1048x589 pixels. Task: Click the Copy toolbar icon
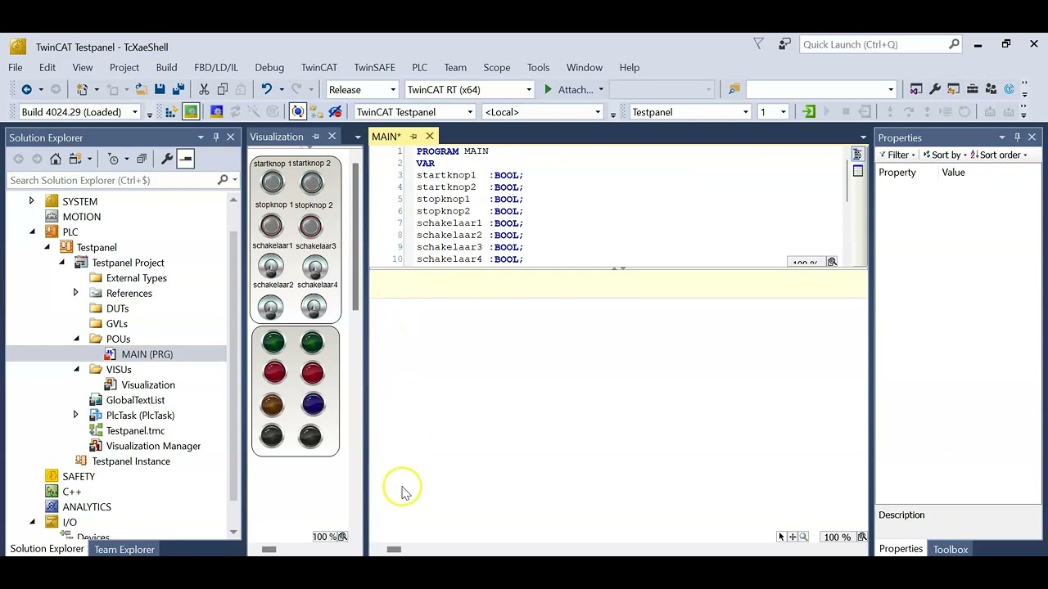click(x=223, y=89)
